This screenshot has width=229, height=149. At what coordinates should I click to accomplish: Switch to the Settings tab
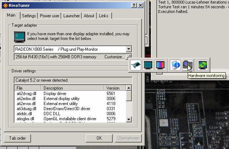click(x=29, y=16)
